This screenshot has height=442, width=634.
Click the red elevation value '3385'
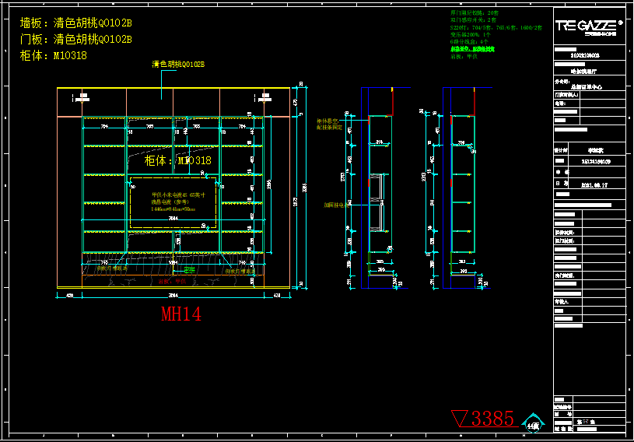492,418
